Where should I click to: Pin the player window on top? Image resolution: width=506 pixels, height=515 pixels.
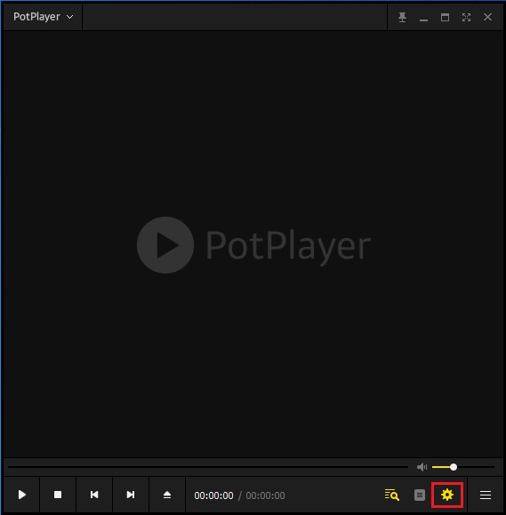click(x=402, y=17)
